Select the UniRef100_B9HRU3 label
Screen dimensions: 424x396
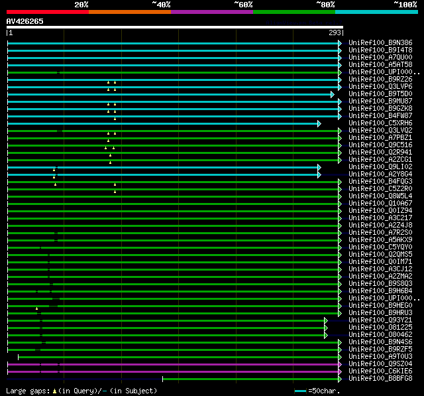[x=380, y=313]
